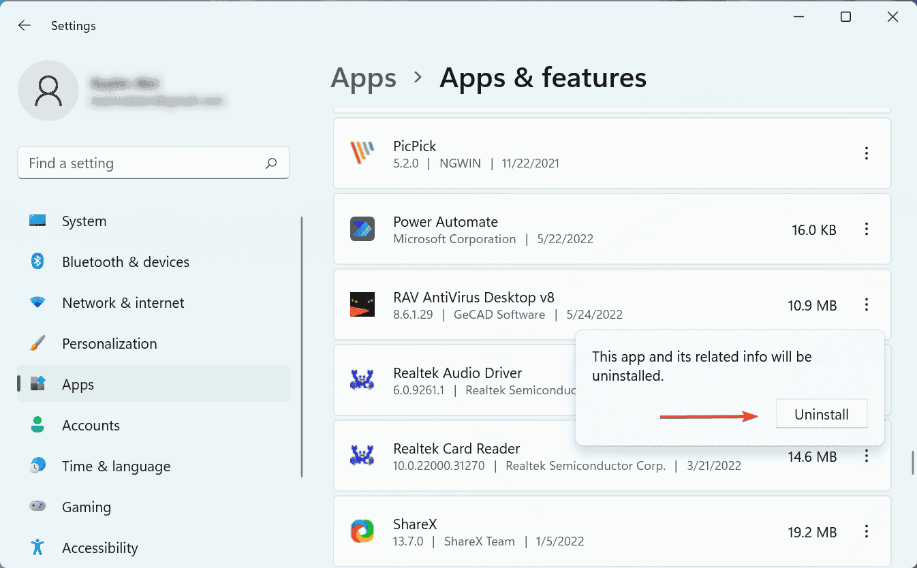
Task: Click the Gaming controller icon
Action: (37, 507)
